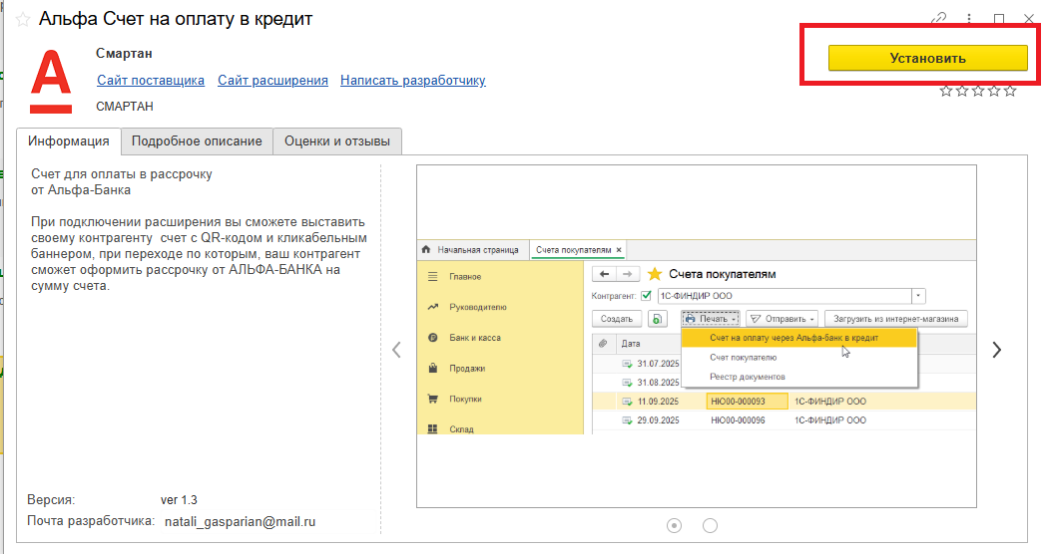Image resolution: width=1047 pixels, height=554 pixels.
Task: Click the uppercase СМАРТАН label
Action: 125,106
